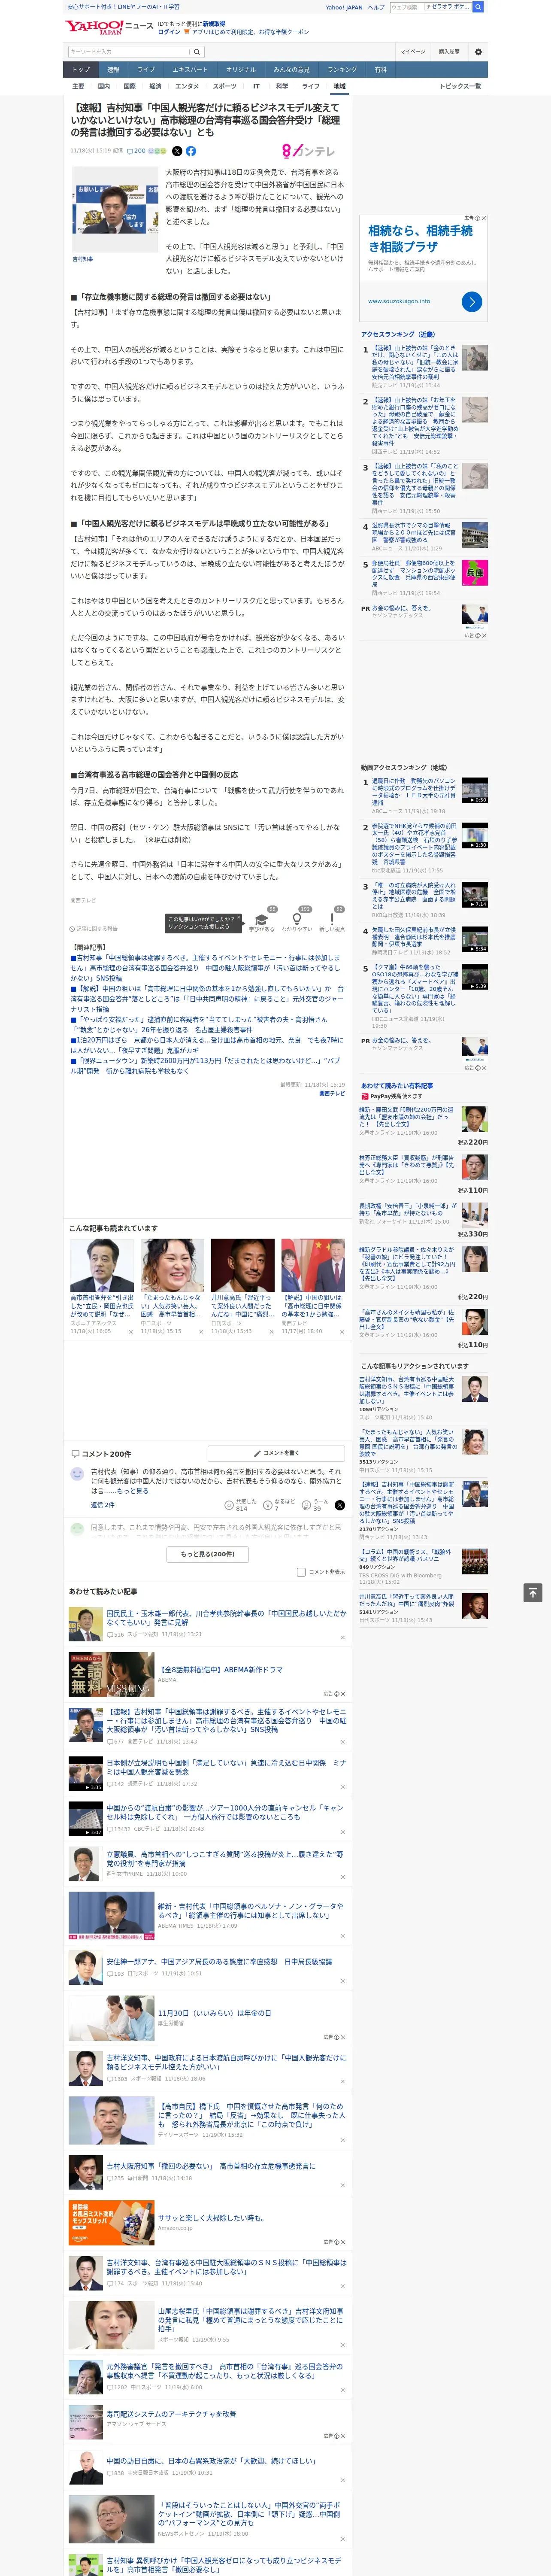
Task: Open the ランキング navigation tab
Action: coord(342,70)
